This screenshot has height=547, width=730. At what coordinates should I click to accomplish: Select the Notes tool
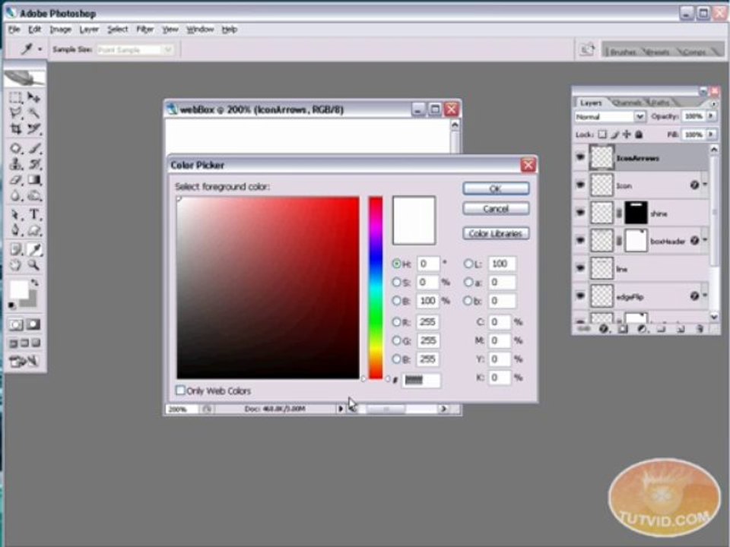tap(16, 250)
